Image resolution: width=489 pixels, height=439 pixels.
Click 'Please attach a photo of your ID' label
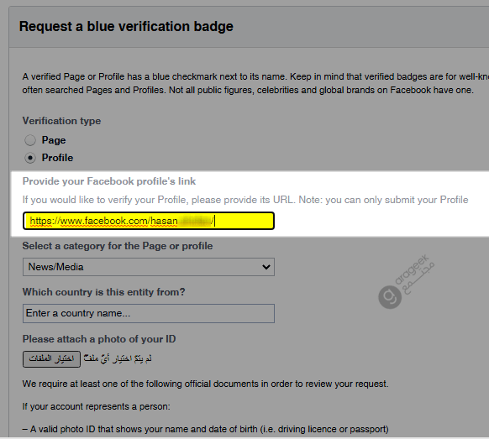(x=99, y=339)
